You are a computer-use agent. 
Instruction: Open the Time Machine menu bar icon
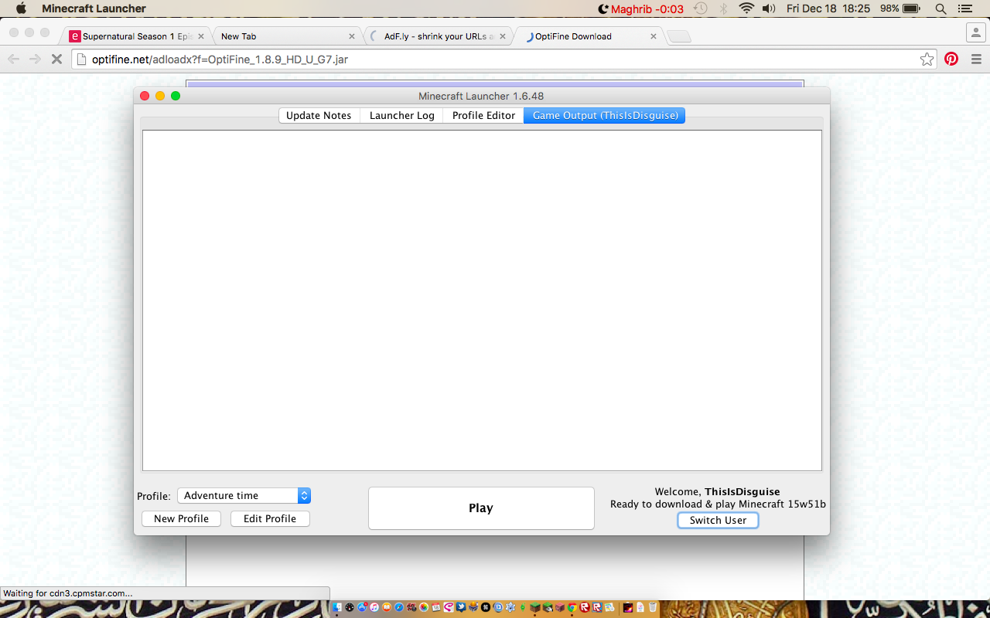(701, 8)
